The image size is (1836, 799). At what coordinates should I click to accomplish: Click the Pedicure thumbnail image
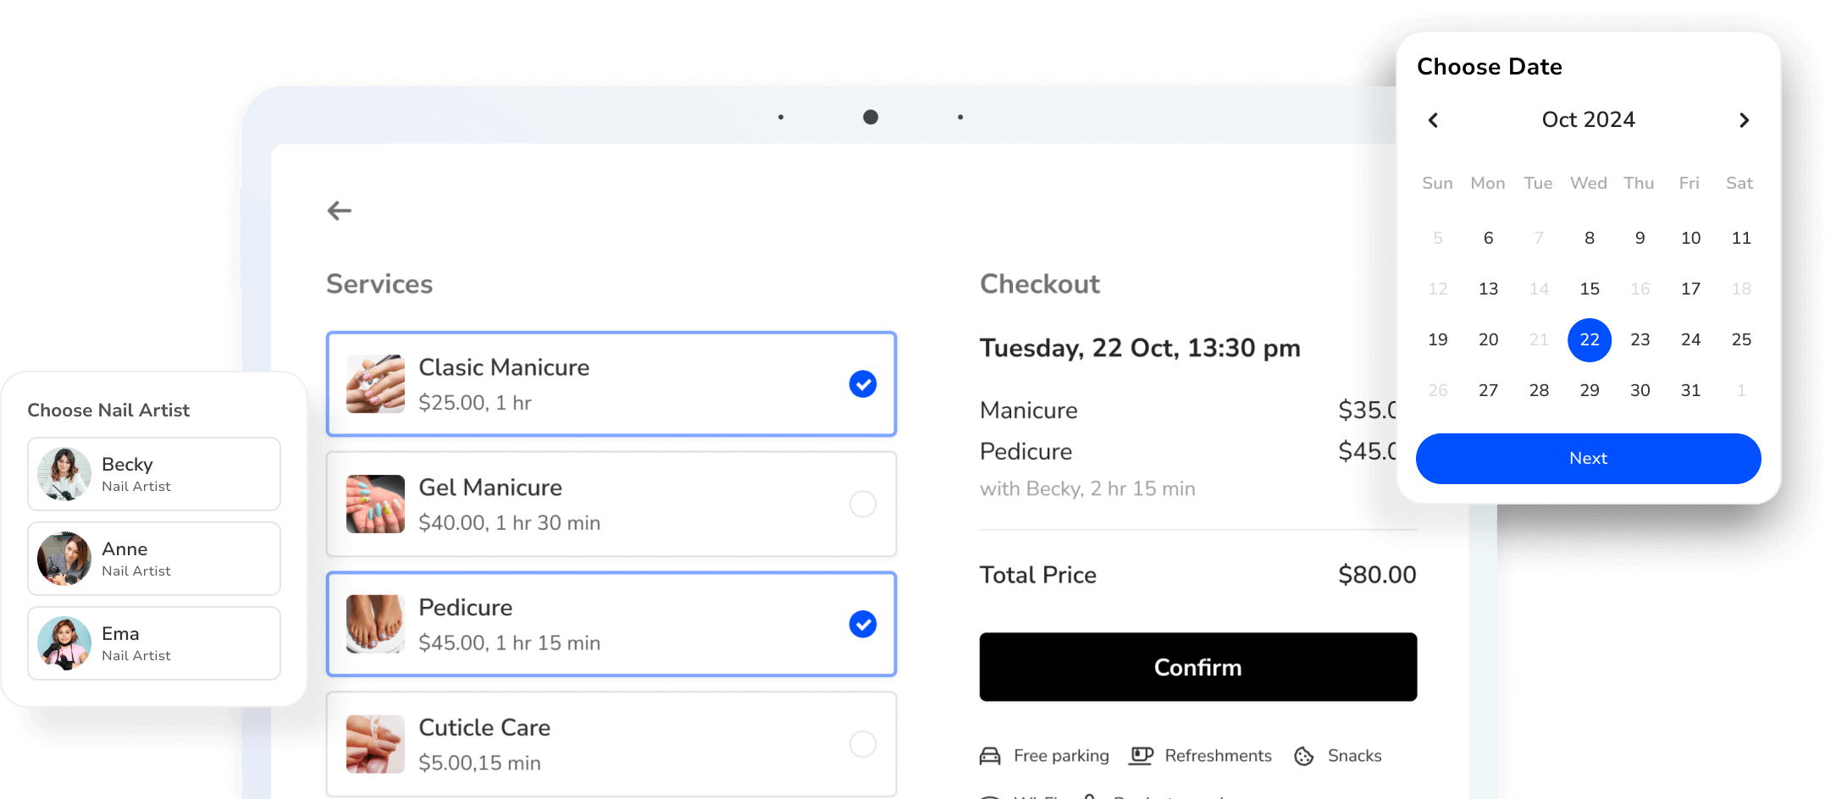point(375,625)
